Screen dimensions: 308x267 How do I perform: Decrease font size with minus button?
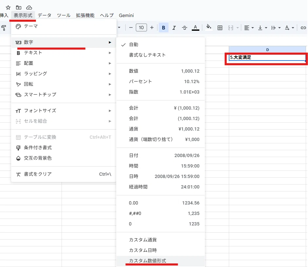click(x=131, y=28)
